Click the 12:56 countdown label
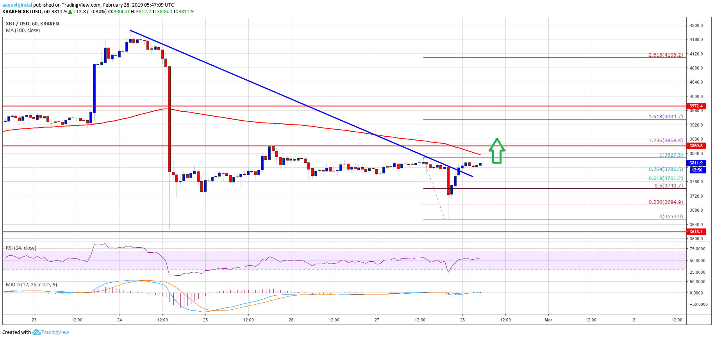This screenshot has width=714, height=339. click(x=697, y=170)
